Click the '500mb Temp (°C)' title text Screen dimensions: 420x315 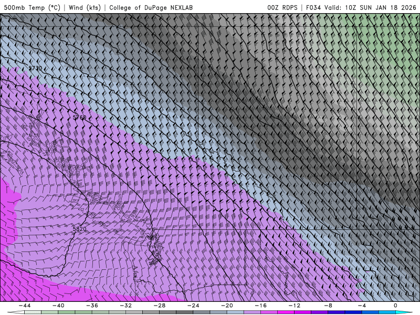[32, 7]
